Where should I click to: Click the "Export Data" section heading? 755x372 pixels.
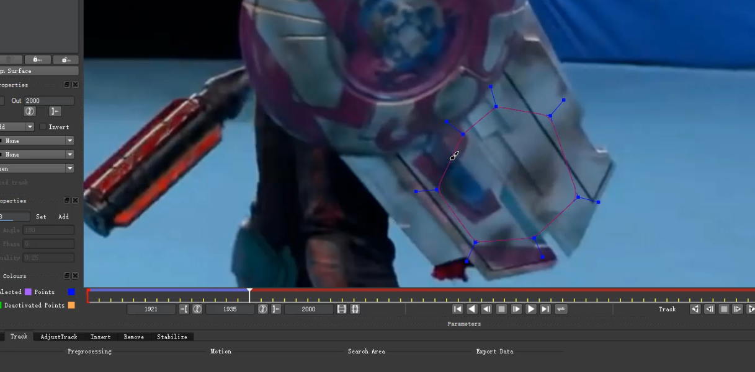tap(495, 352)
